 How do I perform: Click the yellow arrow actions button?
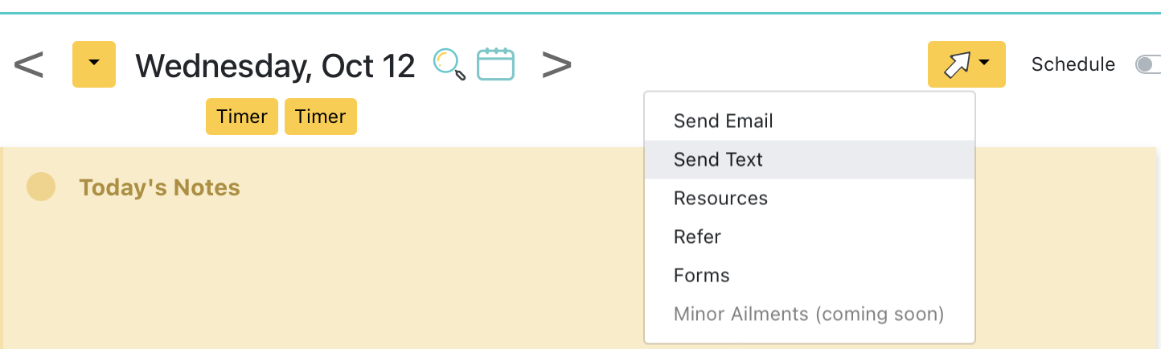[966, 64]
